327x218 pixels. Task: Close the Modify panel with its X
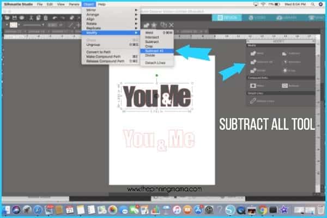[313, 41]
